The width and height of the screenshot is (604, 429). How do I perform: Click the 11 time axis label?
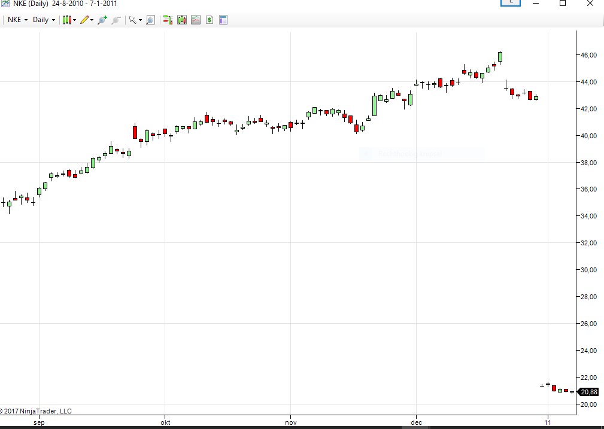click(x=548, y=422)
